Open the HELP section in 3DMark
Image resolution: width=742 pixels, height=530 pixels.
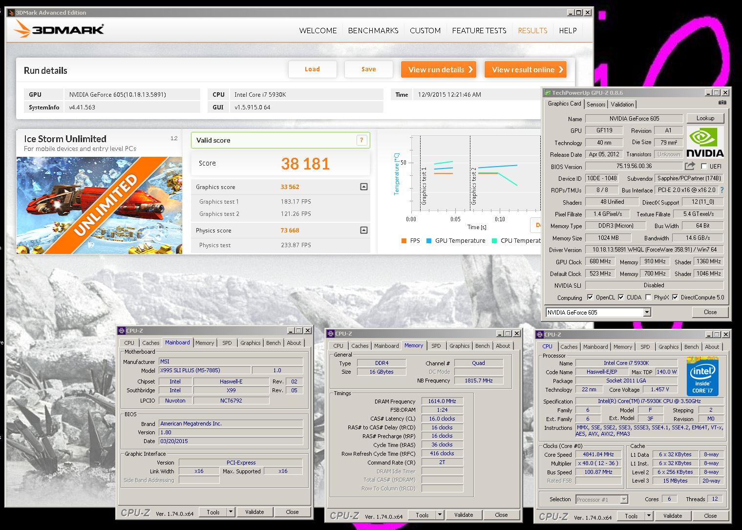[568, 30]
